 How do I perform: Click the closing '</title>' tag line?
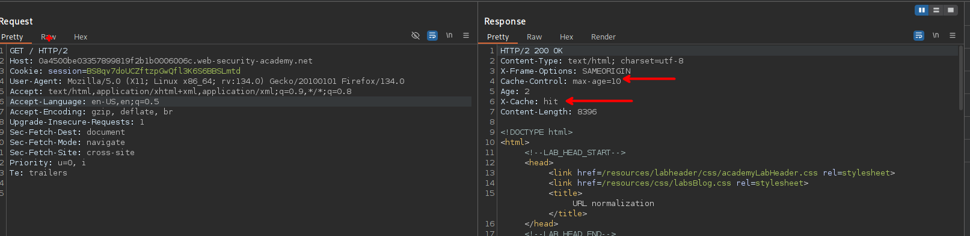568,214
